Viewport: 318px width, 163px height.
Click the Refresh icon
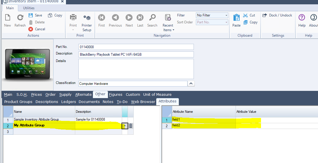click(20, 18)
